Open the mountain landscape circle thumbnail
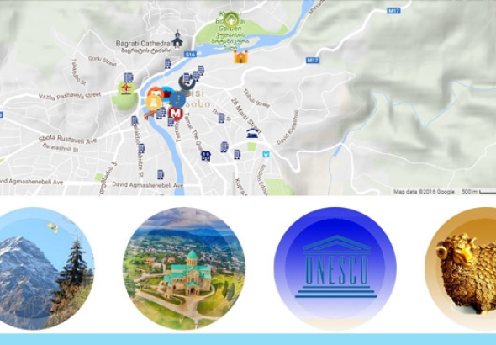The image size is (496, 345). click(45, 268)
